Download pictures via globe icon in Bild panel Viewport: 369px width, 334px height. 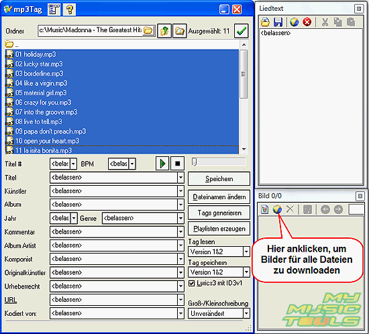(x=277, y=209)
